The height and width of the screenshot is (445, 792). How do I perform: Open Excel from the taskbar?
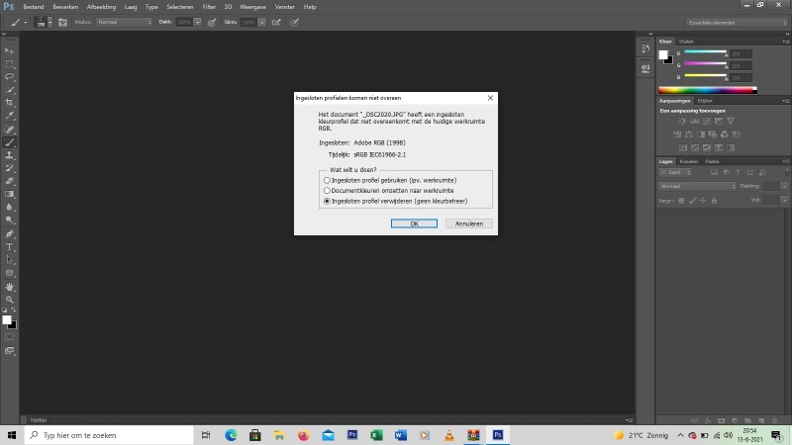(376, 435)
